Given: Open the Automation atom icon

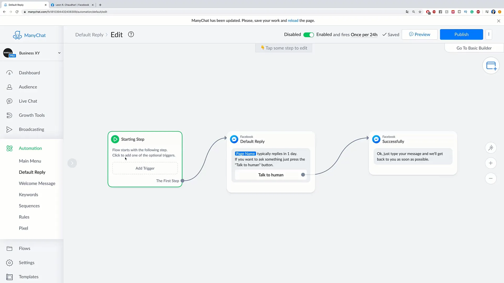Looking at the screenshot, I should [x=9, y=148].
